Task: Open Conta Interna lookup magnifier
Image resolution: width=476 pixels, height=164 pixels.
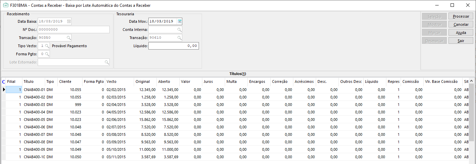Action: click(x=179, y=30)
